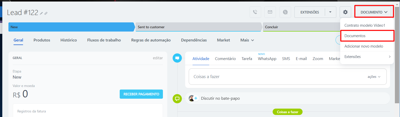Choose Contrato modelo Vídeo1 menu item

click(365, 25)
